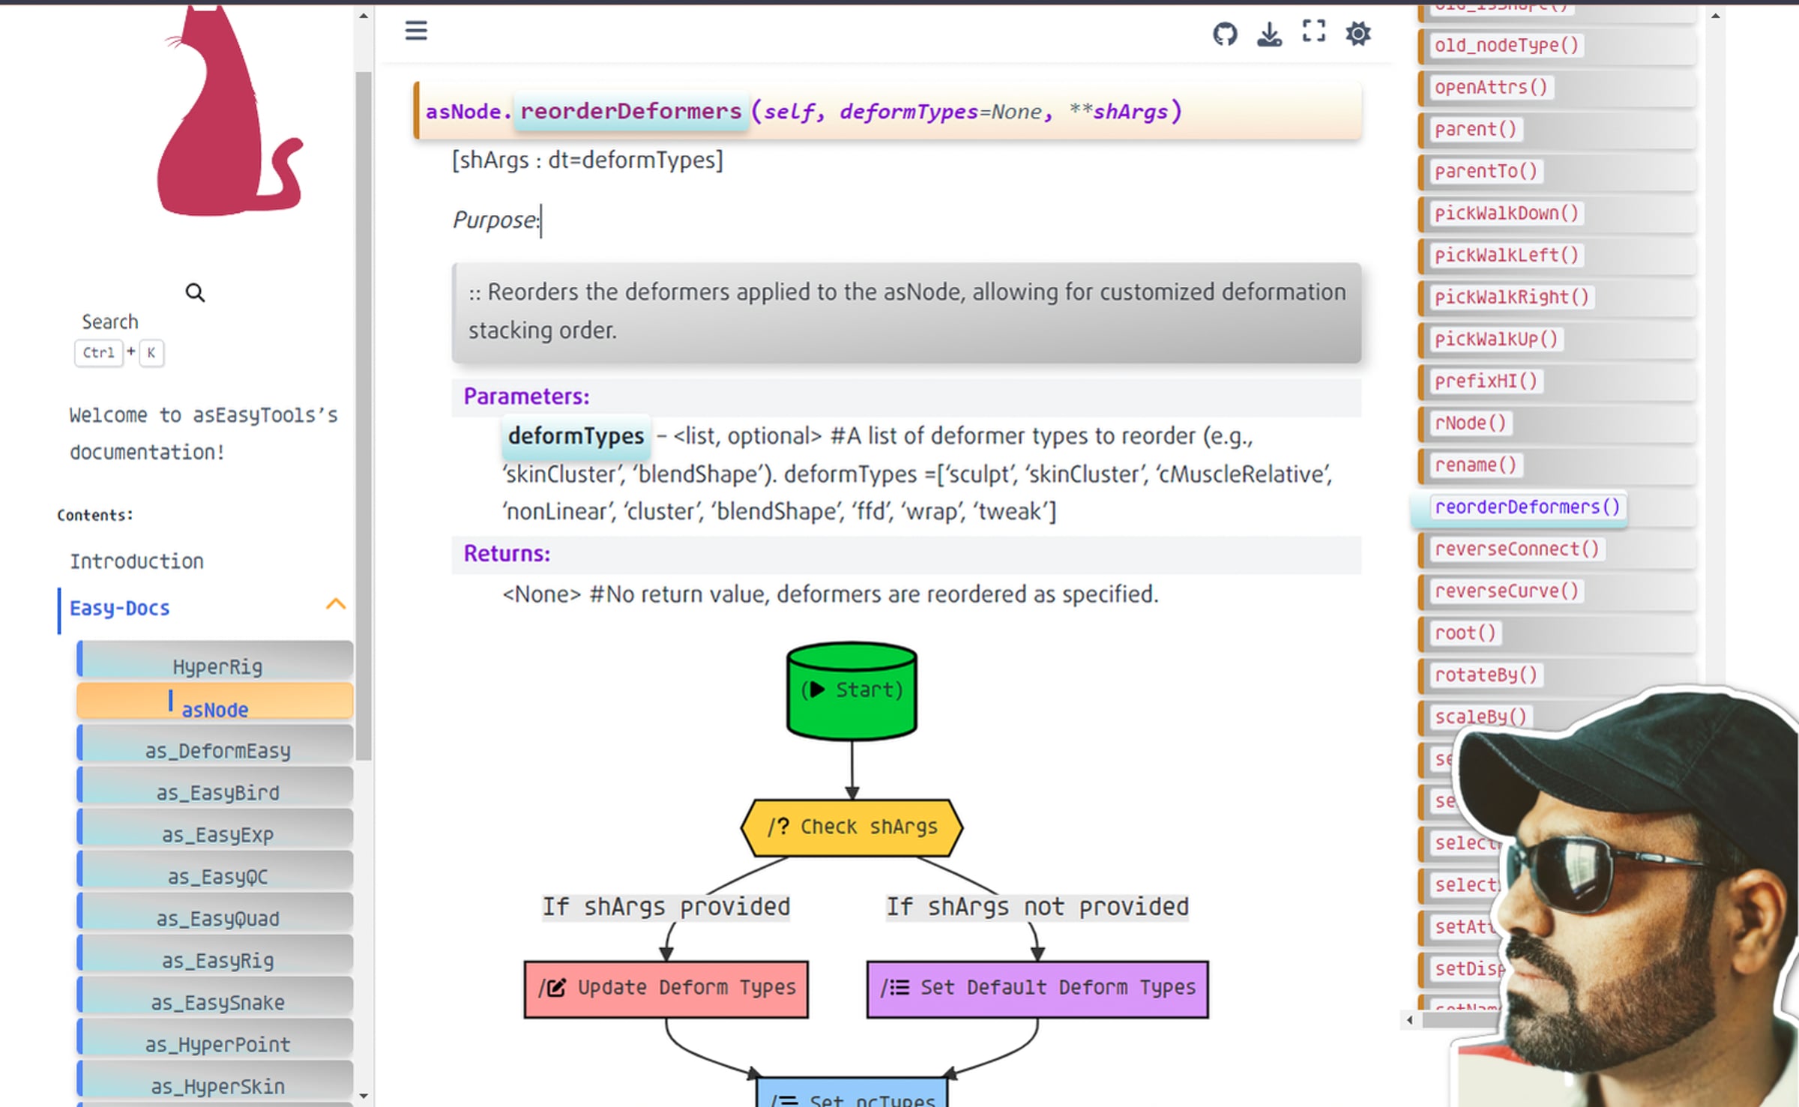1799x1107 pixels.
Task: Enter fullscreen mode icon
Action: tap(1313, 31)
